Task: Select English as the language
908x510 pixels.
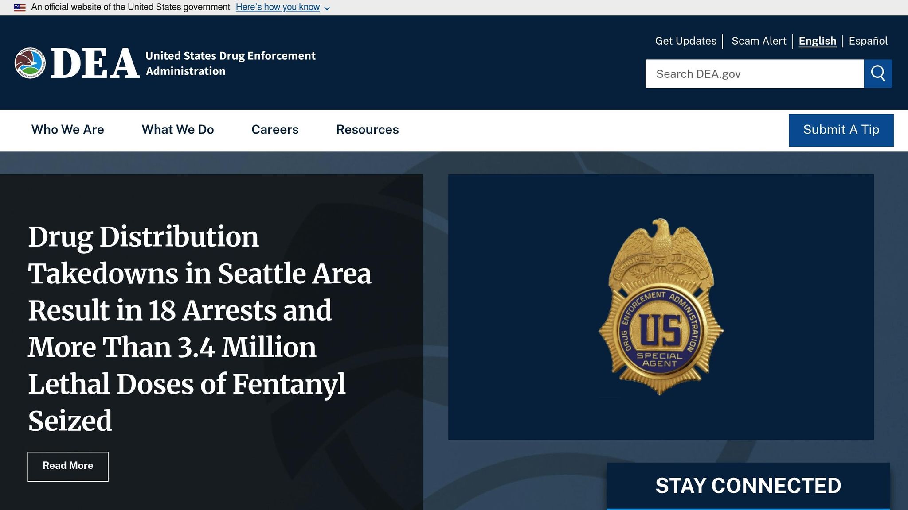Action: click(818, 41)
